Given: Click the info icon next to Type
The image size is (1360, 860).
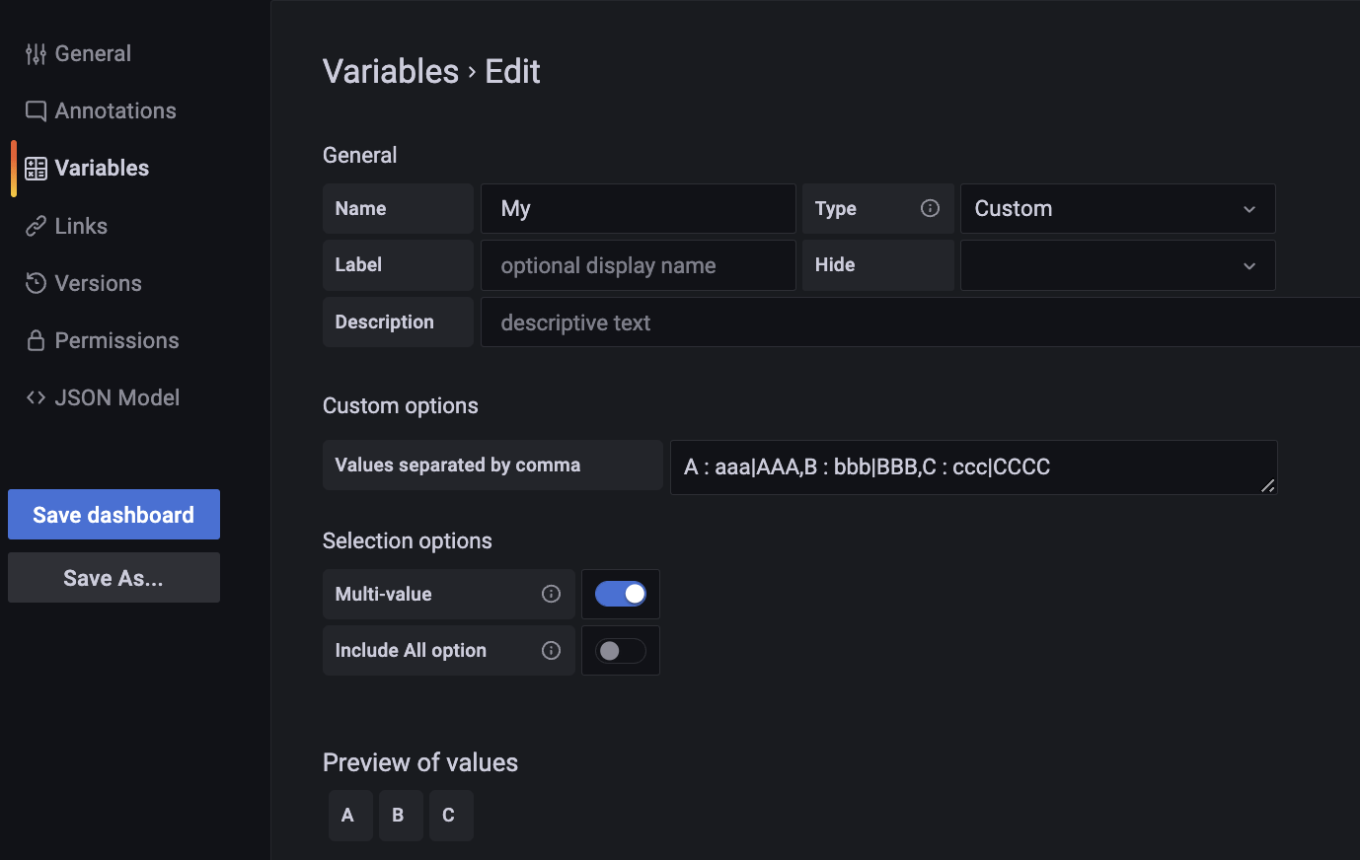Looking at the screenshot, I should [x=930, y=208].
